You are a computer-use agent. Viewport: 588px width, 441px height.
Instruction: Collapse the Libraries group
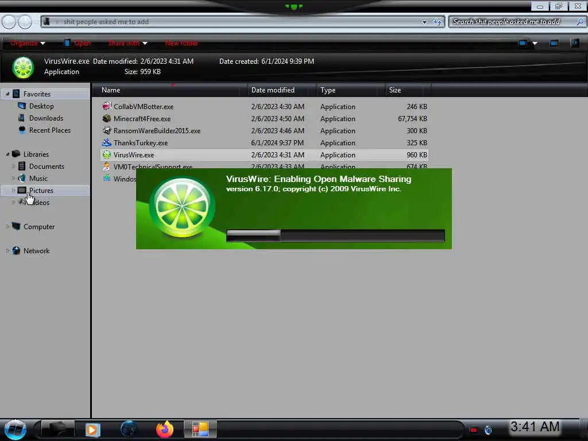click(x=7, y=154)
